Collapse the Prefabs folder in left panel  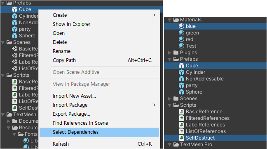(x=3, y=3)
